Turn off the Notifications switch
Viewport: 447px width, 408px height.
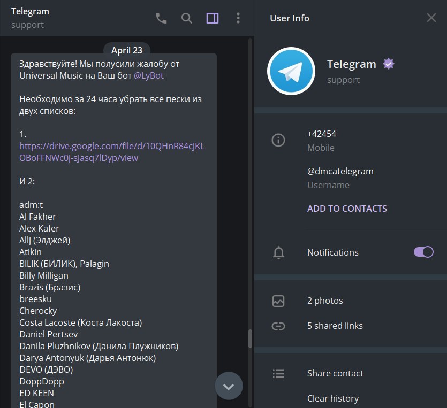coord(423,252)
